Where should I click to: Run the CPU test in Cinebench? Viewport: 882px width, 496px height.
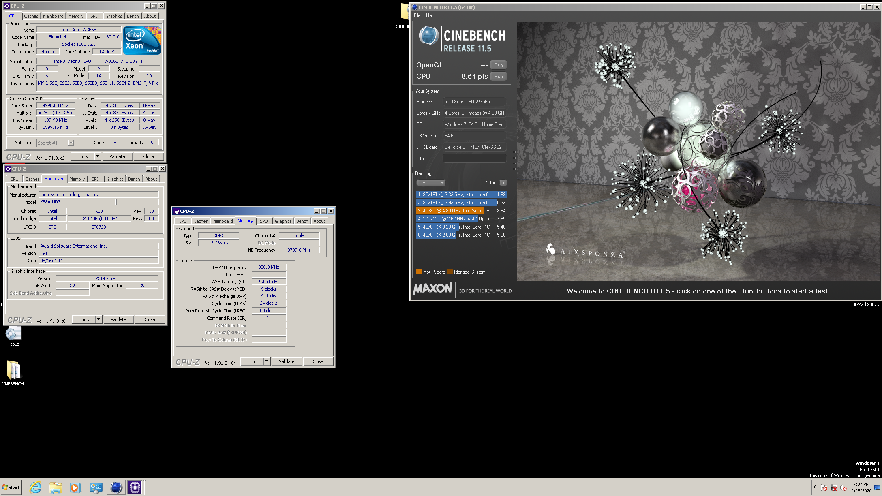[499, 77]
